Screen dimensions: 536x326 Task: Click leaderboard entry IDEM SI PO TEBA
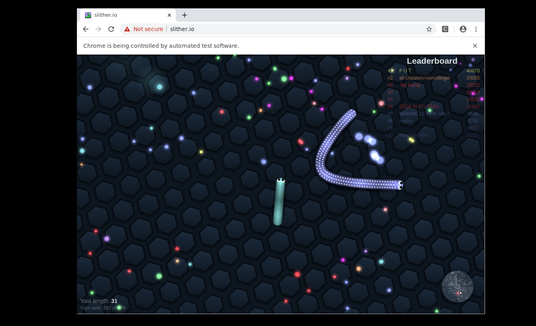(419, 107)
